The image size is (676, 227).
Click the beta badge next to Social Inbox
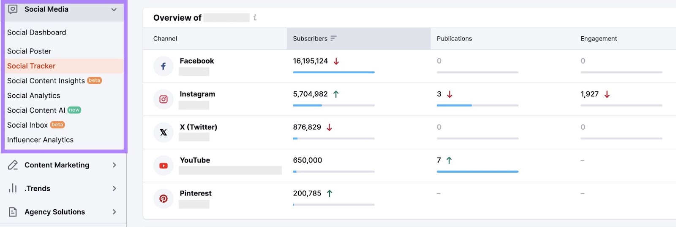click(x=57, y=125)
